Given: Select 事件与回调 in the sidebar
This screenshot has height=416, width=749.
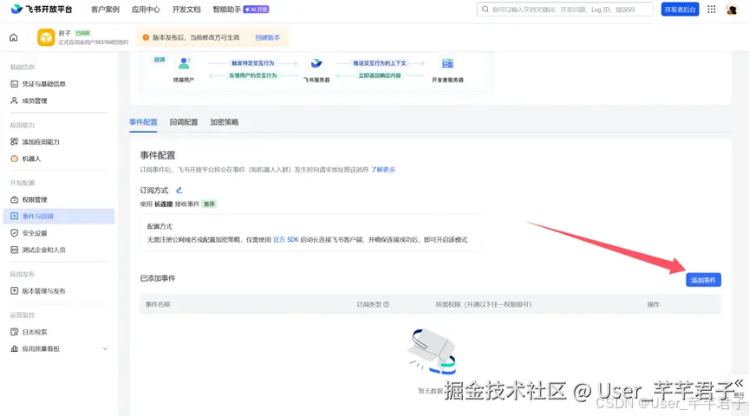Looking at the screenshot, I should [59, 216].
